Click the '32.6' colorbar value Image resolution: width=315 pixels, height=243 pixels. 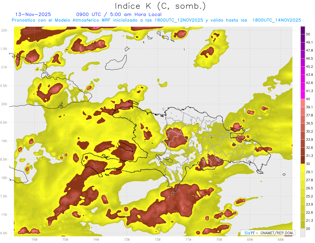coord(309,148)
